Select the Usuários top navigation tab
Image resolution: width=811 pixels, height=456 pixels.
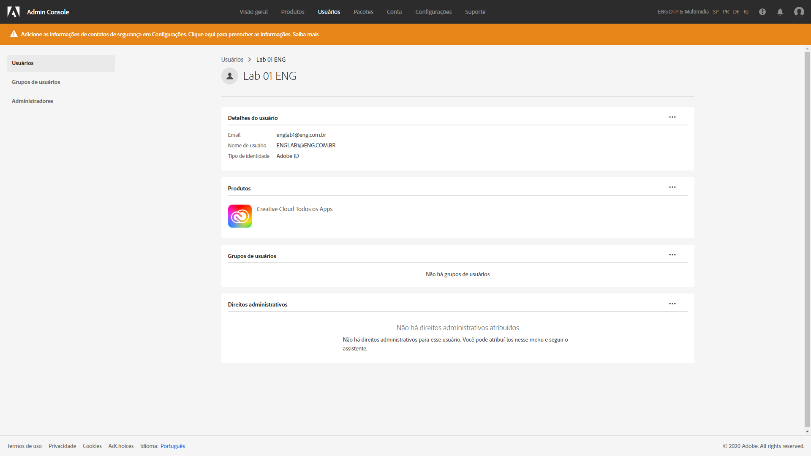(329, 12)
